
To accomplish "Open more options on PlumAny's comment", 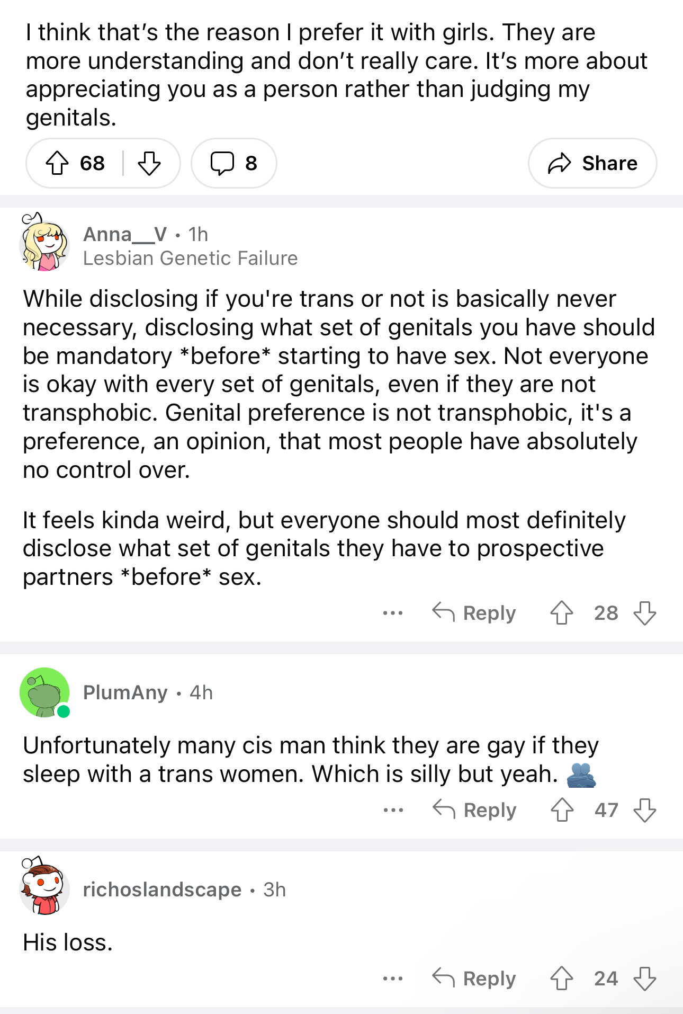I will point(393,810).
